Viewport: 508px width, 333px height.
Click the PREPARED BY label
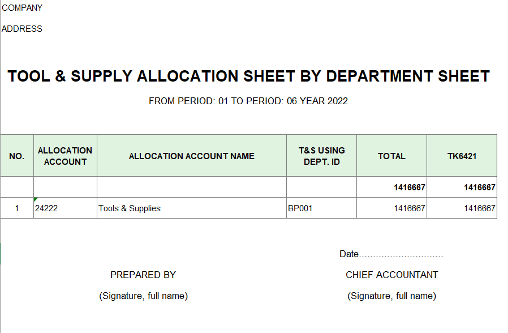pos(143,275)
